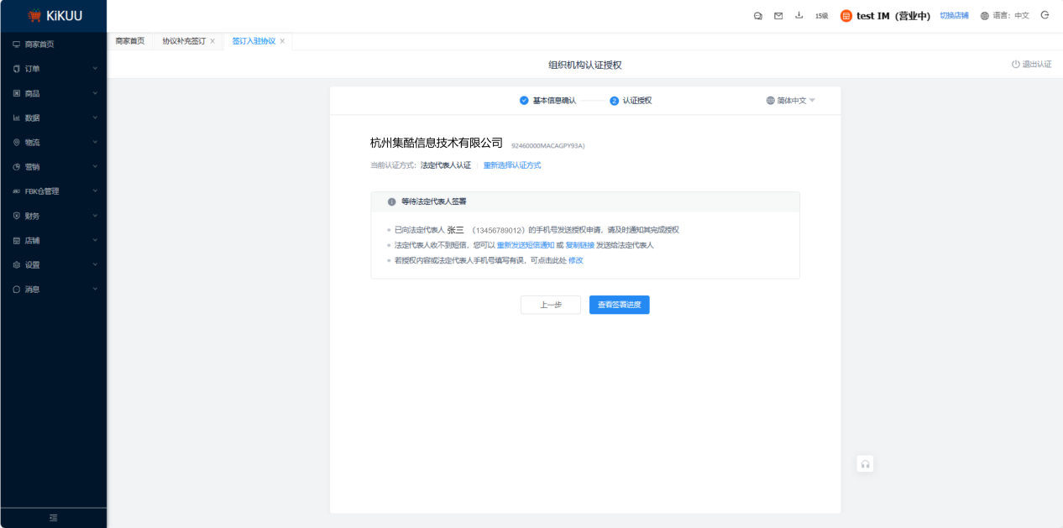Click the download icon in header
1063x528 pixels.
tap(799, 15)
